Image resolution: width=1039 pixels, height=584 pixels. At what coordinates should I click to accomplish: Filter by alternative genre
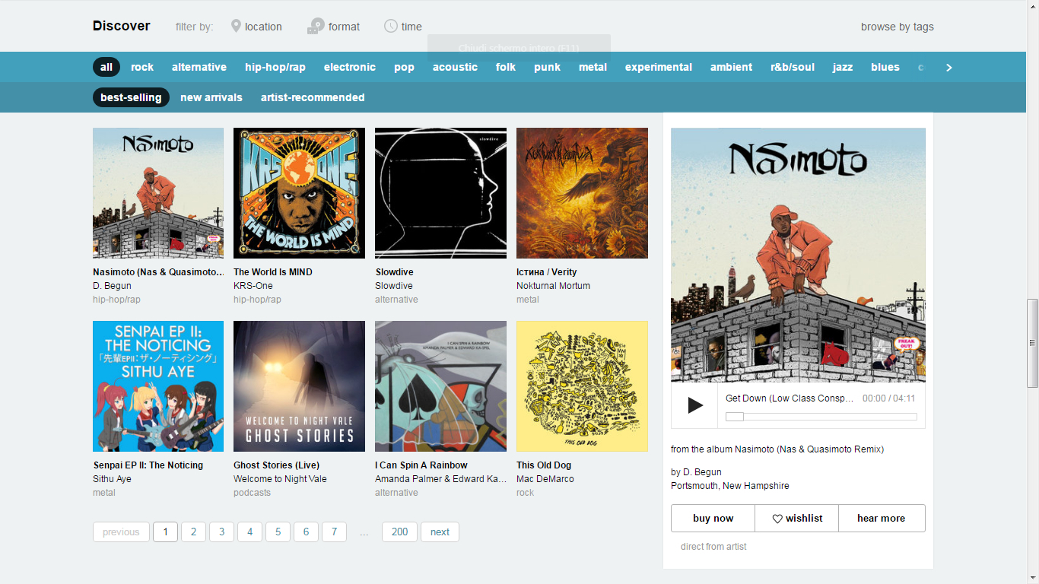tap(199, 67)
